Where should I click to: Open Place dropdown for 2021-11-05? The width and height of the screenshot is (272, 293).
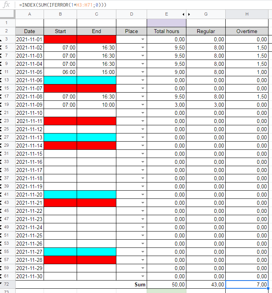(x=143, y=72)
